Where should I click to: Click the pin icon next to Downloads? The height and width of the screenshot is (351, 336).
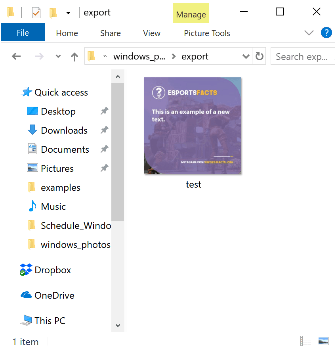tap(105, 130)
